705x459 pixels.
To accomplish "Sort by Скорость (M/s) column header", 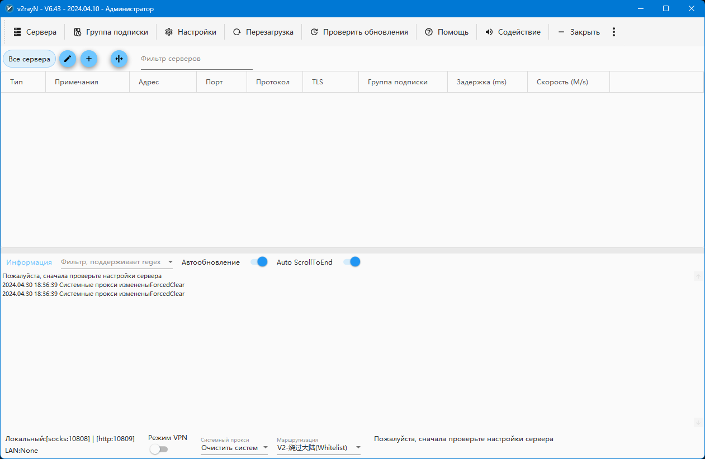I will pyautogui.click(x=569, y=82).
